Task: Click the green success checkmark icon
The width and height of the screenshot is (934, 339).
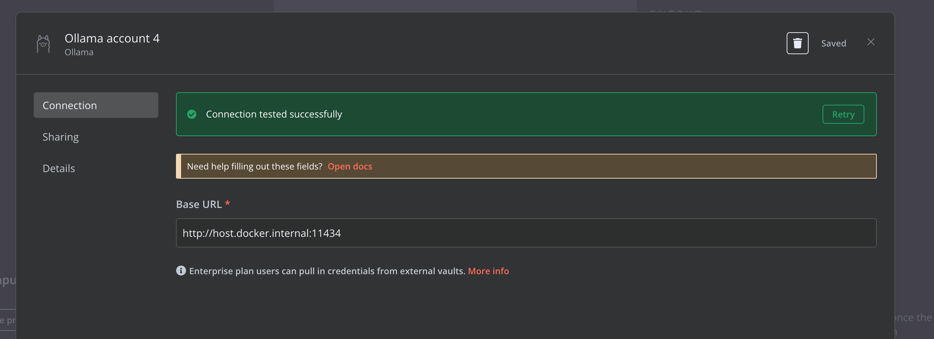Action: (x=192, y=114)
